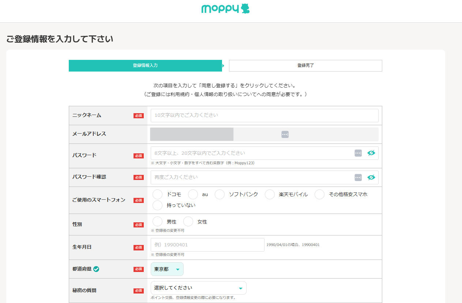Select the ドコモ radio button
This screenshot has width=462, height=303.
click(x=158, y=195)
